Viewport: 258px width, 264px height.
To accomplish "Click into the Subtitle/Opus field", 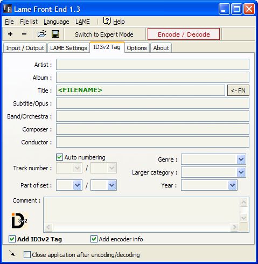I will point(152,103).
